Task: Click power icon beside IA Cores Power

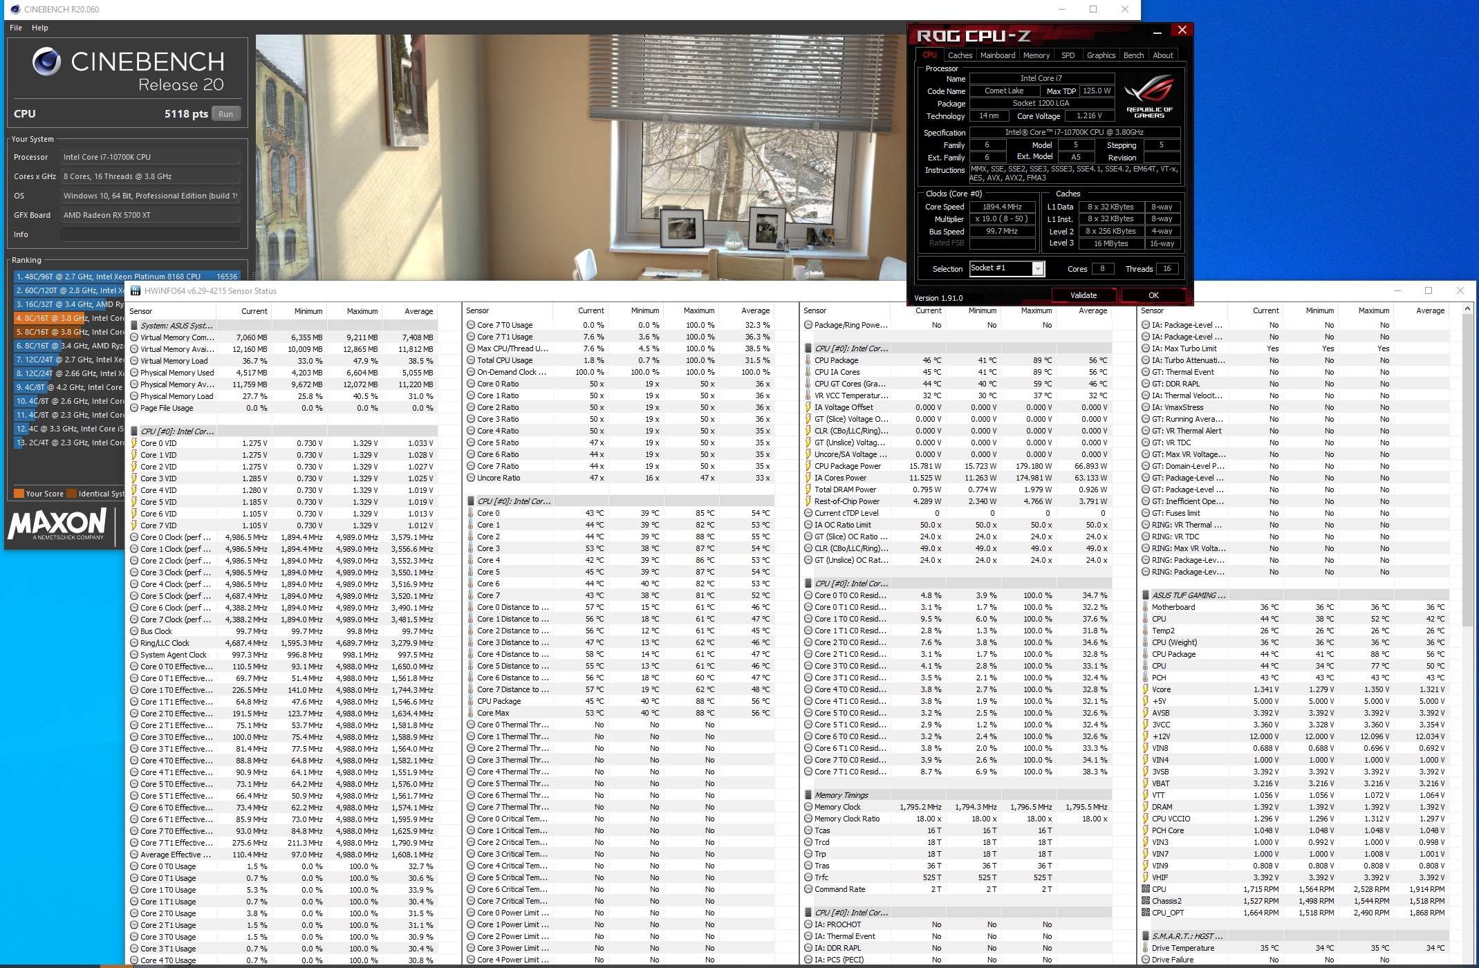Action: (x=808, y=478)
